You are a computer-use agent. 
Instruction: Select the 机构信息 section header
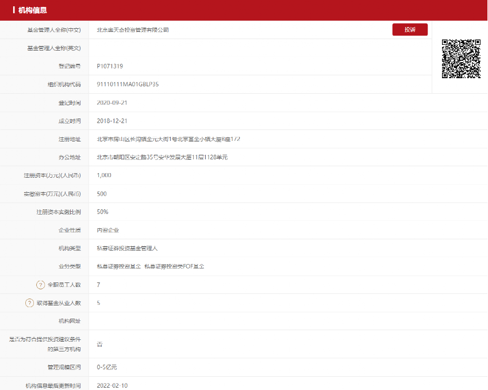click(33, 10)
